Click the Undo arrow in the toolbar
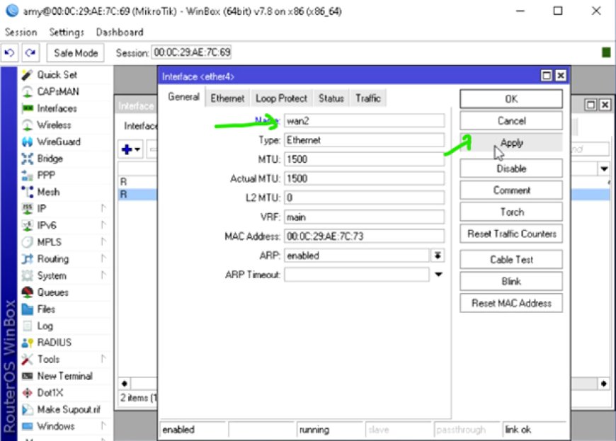Viewport: 616px width, 441px height. pyautogui.click(x=9, y=52)
